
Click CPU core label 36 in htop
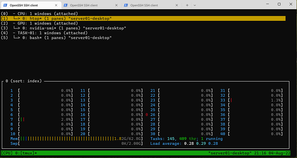[223, 115]
